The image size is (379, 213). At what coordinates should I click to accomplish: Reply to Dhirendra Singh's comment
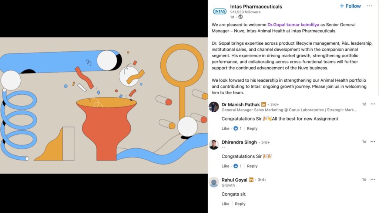pyautogui.click(x=252, y=166)
